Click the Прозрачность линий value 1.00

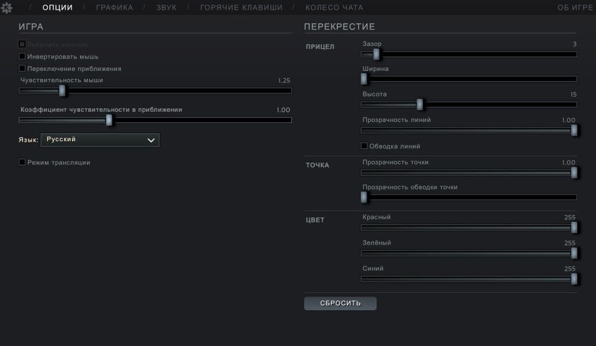tap(569, 120)
